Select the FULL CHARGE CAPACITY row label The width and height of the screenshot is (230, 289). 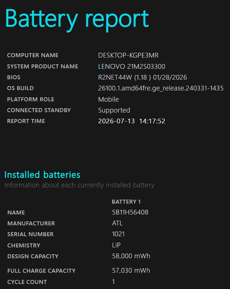(x=42, y=271)
